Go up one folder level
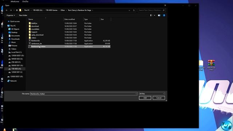233x131 pixels. [17, 10]
